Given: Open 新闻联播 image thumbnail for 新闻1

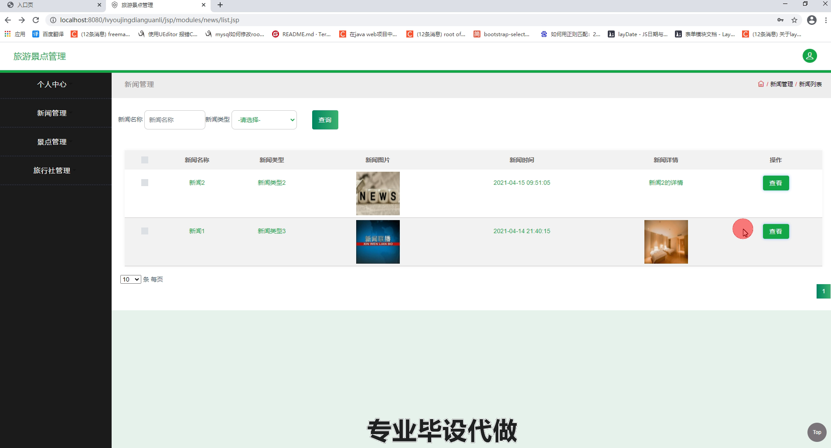Looking at the screenshot, I should [378, 242].
